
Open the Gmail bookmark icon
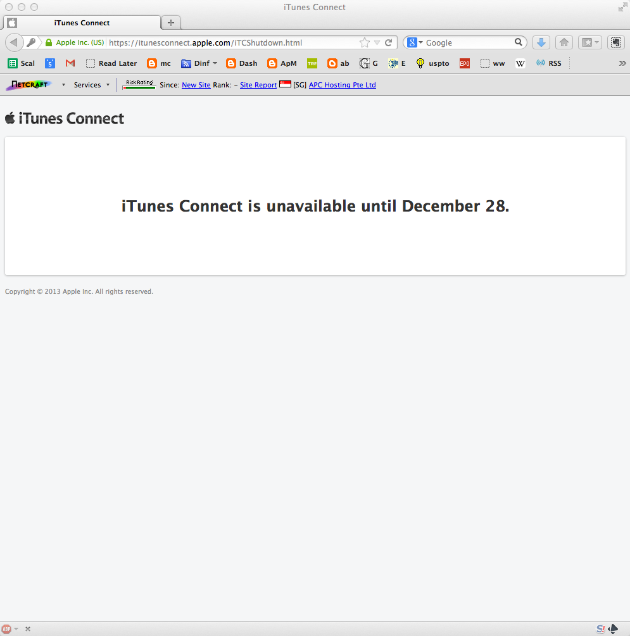(70, 63)
